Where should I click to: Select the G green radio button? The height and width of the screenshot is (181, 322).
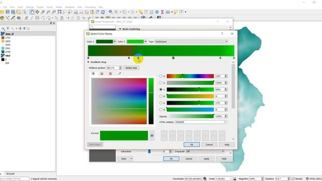[x=161, y=103]
